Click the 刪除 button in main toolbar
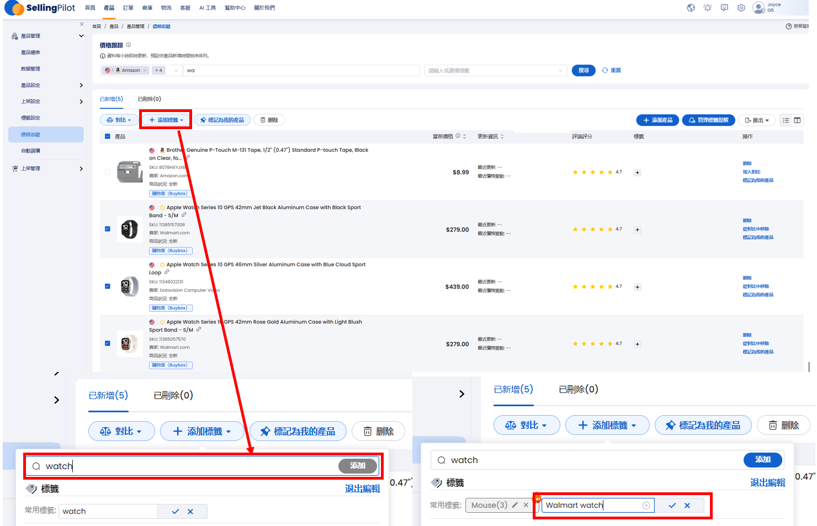 point(269,120)
